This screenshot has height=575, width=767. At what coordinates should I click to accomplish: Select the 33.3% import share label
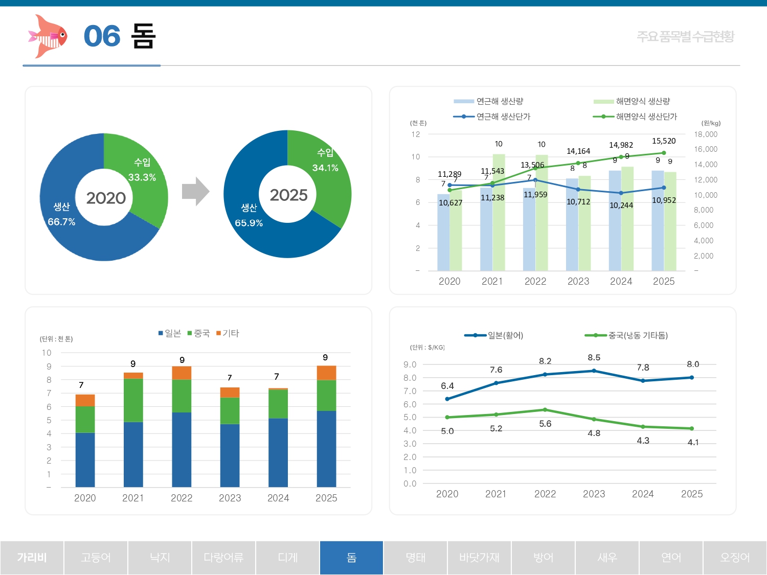point(142,177)
